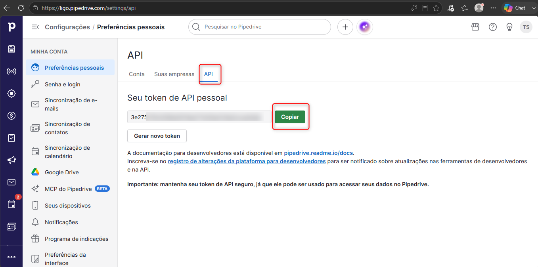
Task: Switch to the Suas empresas tab
Action: 174,74
